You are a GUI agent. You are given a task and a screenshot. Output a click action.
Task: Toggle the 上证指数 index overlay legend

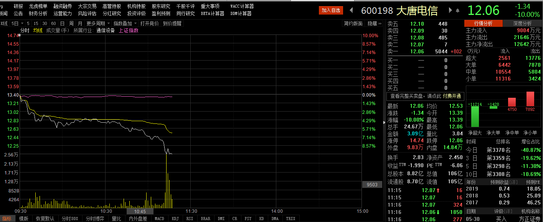129,31
